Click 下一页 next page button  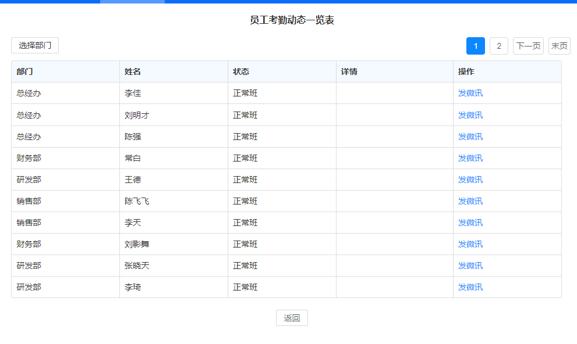(528, 46)
